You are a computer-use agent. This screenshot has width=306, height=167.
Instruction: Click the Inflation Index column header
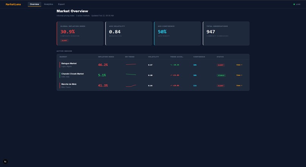[106, 57]
